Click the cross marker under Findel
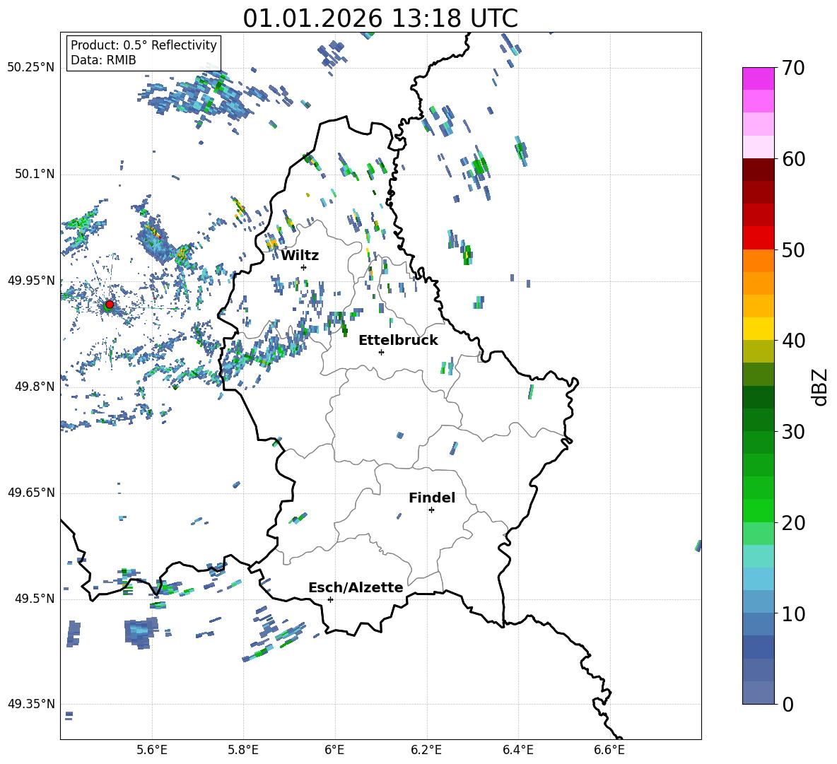Viewport: 837px width, 764px height. click(431, 510)
